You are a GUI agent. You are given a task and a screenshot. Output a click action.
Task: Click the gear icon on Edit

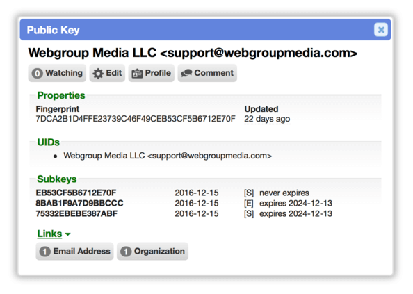tap(98, 74)
